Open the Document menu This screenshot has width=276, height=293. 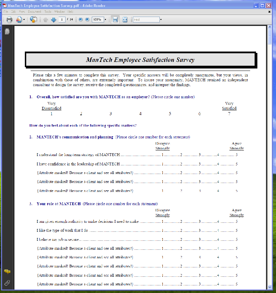click(34, 11)
